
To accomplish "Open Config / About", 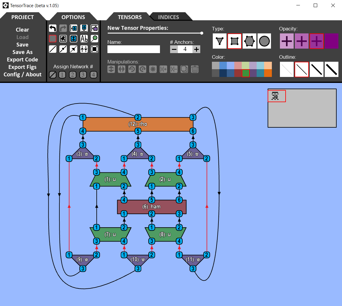I will [22, 75].
